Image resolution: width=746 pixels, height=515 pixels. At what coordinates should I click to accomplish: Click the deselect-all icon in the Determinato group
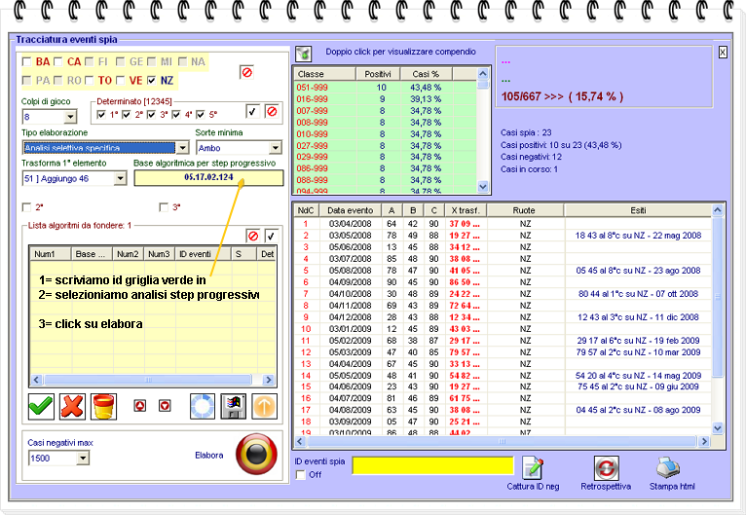(x=271, y=111)
